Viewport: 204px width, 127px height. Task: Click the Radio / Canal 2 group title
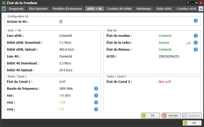click(x=117, y=76)
